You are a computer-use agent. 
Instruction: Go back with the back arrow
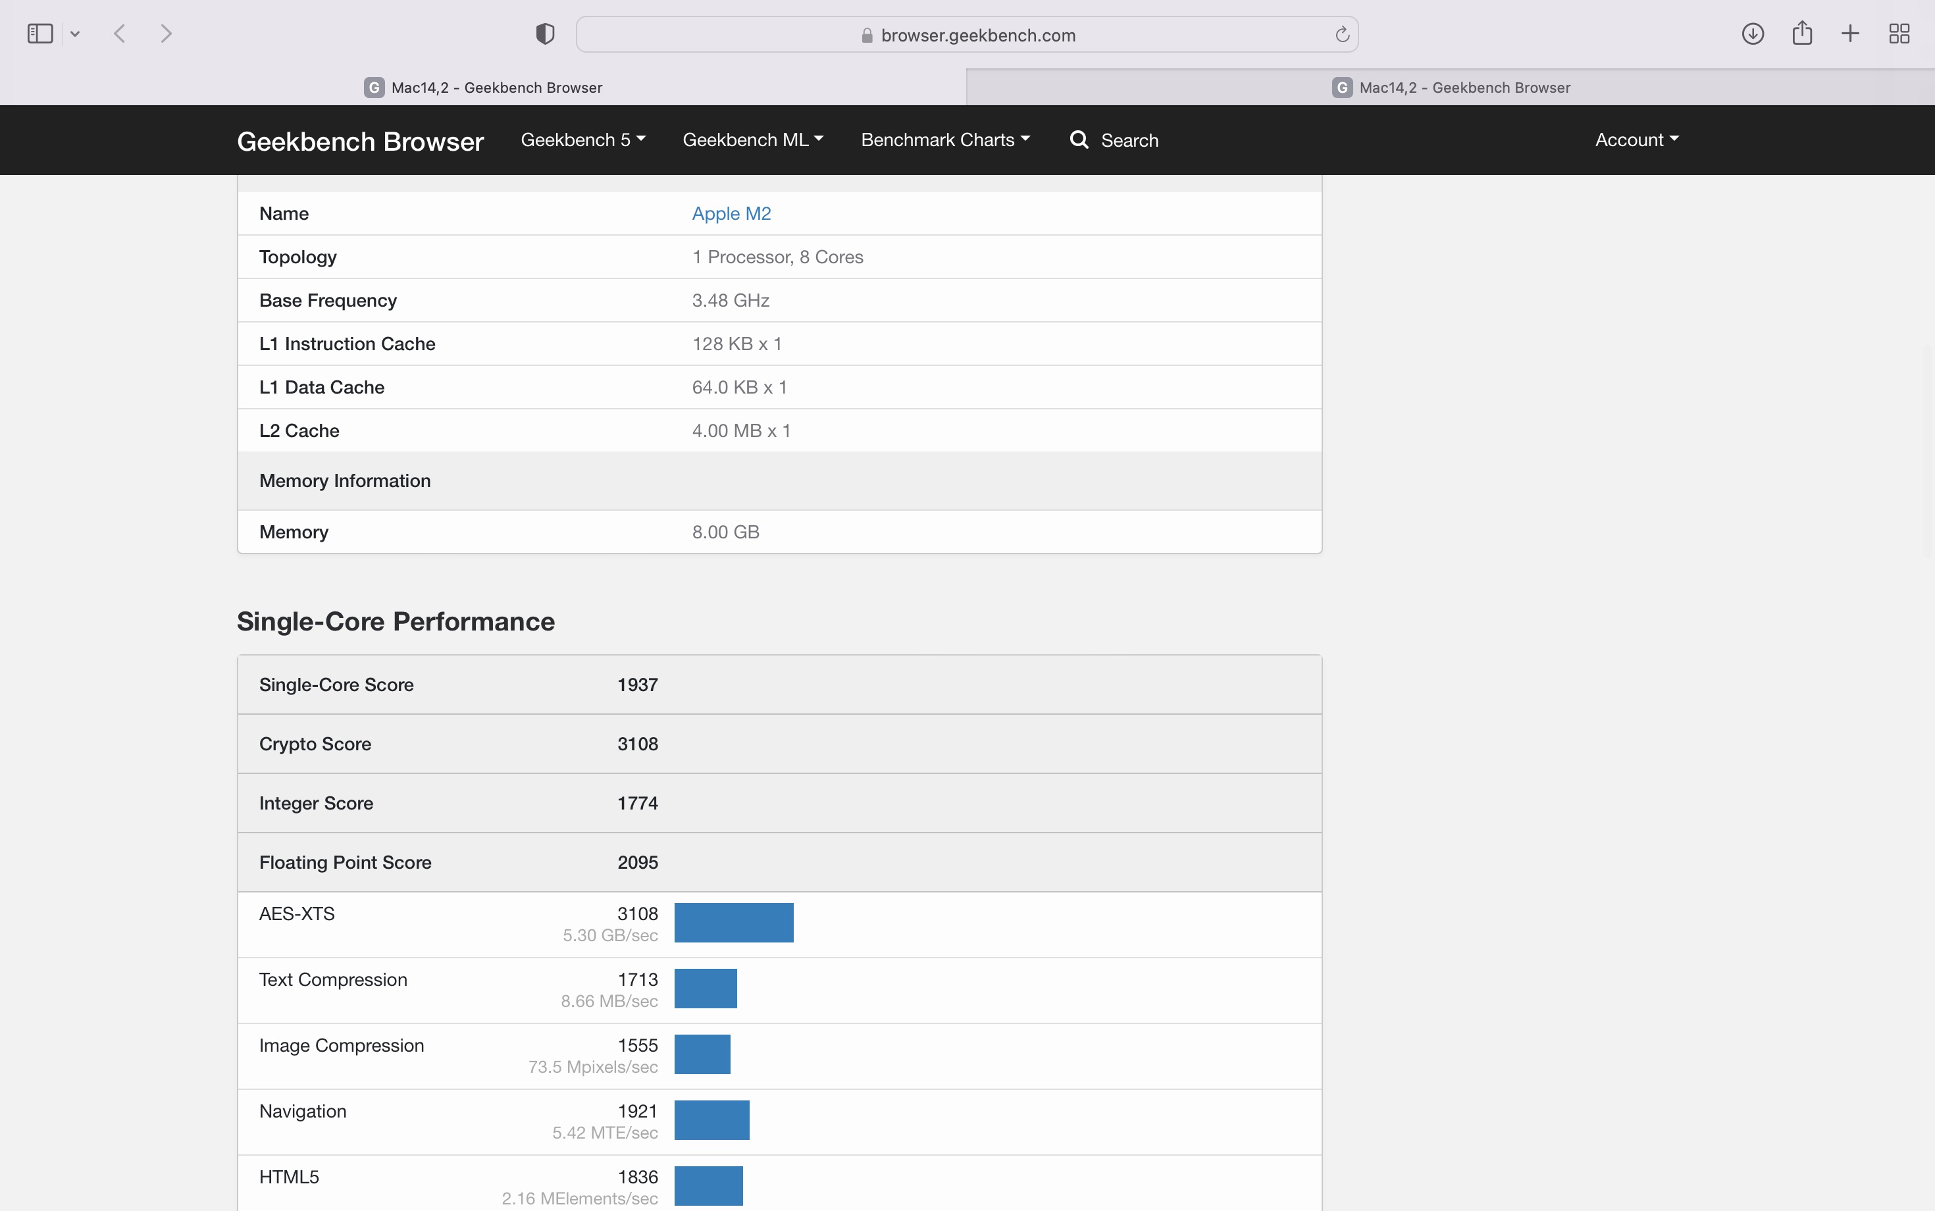pyautogui.click(x=120, y=34)
